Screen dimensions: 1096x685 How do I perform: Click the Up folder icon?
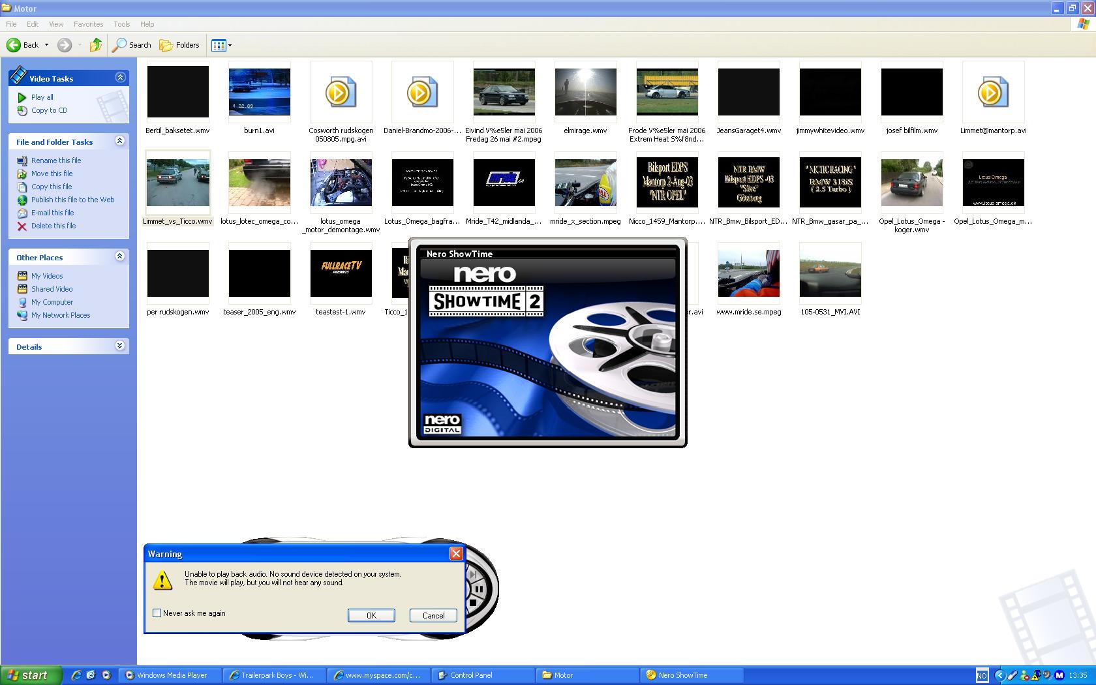pyautogui.click(x=96, y=45)
